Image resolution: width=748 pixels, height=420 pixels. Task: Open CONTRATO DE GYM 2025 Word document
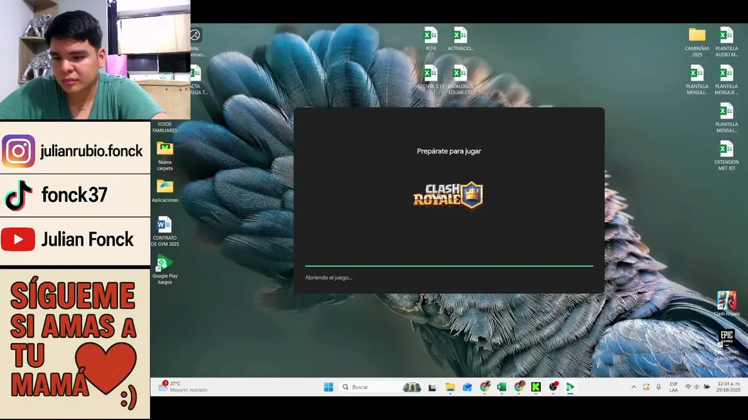(165, 232)
